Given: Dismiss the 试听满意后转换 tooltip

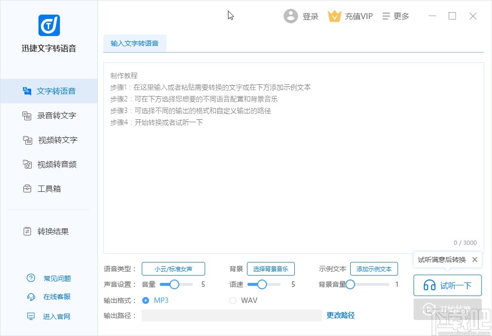Looking at the screenshot, I should [475, 260].
